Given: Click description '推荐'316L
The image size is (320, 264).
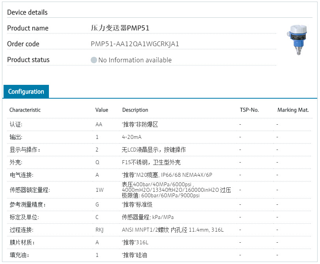Looking at the screenshot, I should [x=135, y=242].
